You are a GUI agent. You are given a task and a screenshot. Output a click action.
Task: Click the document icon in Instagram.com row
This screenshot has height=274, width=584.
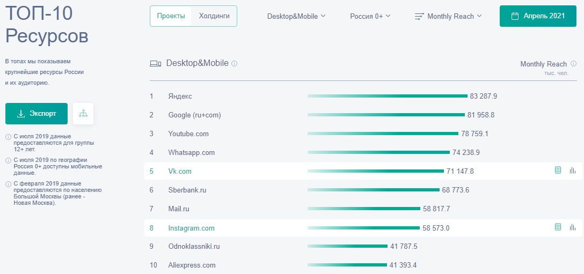tap(558, 227)
